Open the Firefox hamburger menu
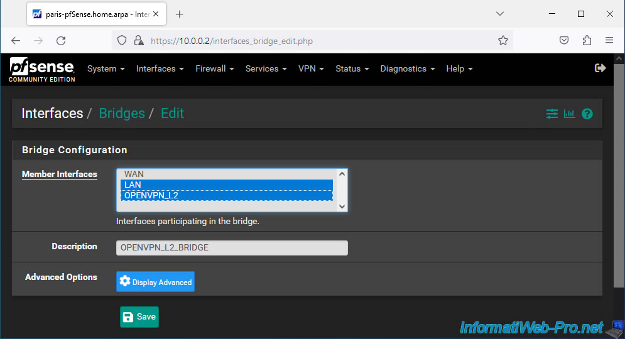The width and height of the screenshot is (625, 339). pos(609,41)
